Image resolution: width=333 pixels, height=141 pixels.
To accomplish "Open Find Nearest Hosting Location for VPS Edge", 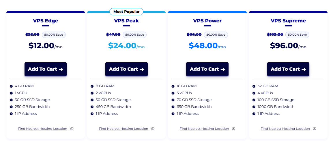I will pos(42,129).
